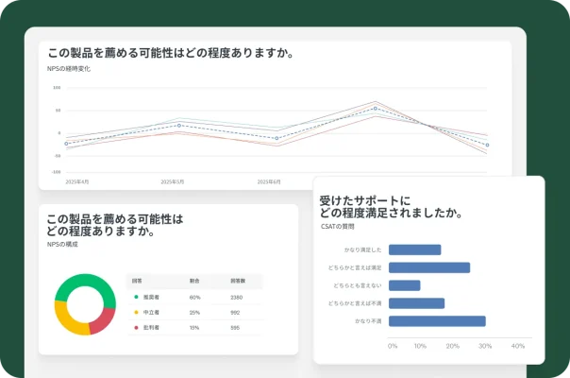The height and width of the screenshot is (378, 570).
Task: Click the bar for どちらかと言えば満足
Action: pos(429,267)
